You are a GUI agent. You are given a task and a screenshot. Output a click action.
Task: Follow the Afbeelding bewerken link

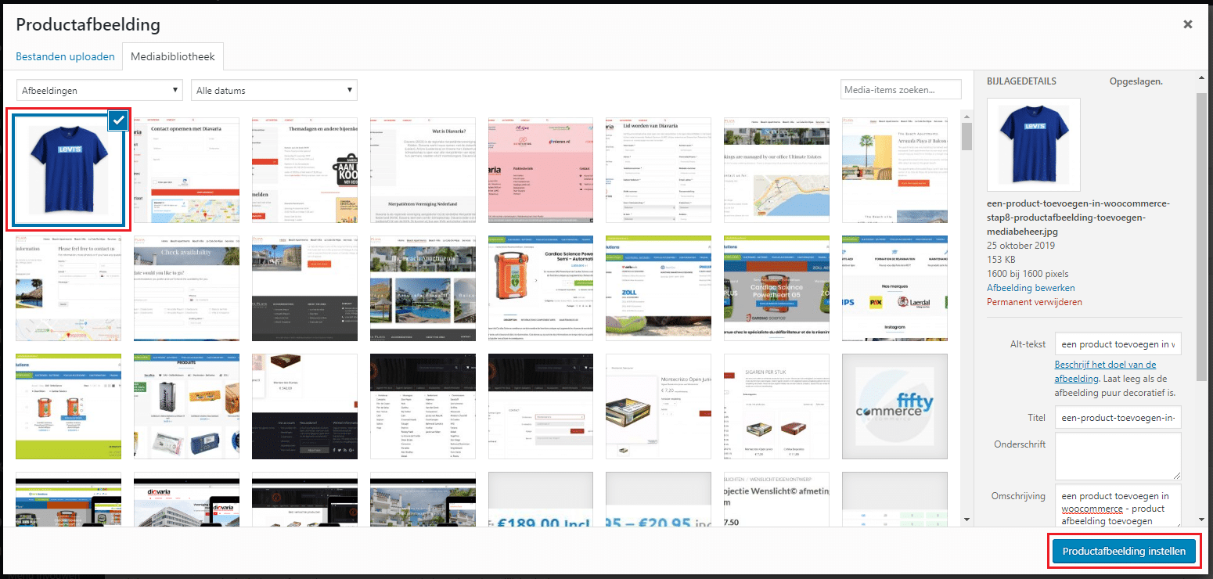coord(1031,288)
